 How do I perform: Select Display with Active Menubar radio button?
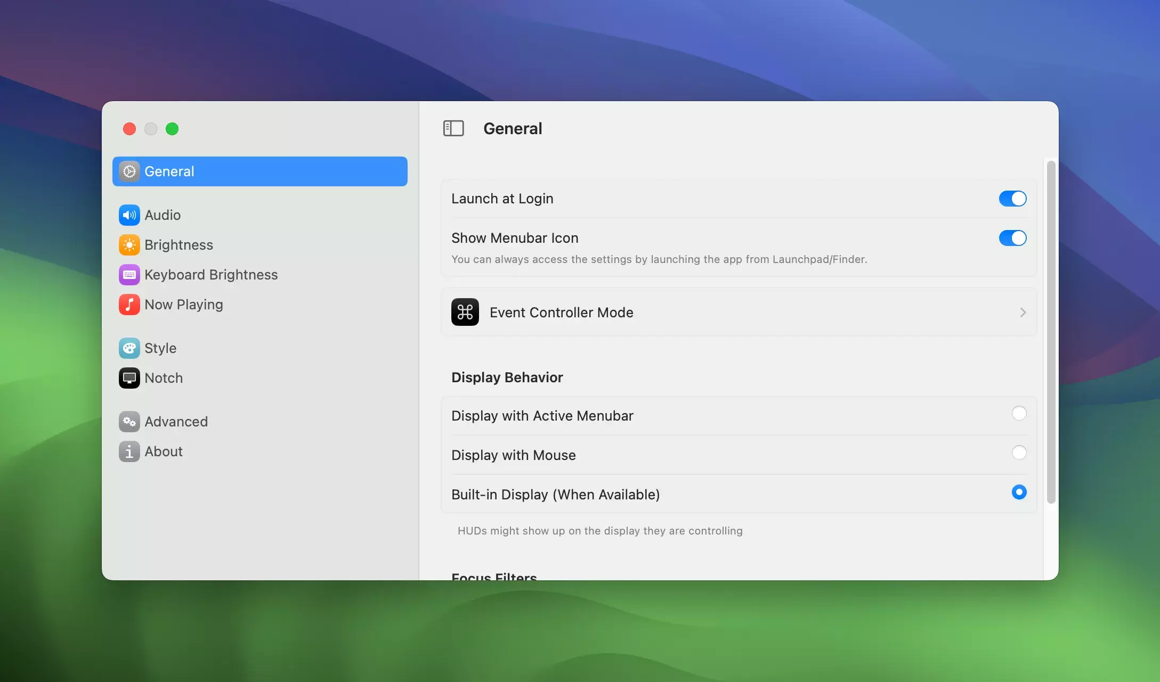[1019, 414]
